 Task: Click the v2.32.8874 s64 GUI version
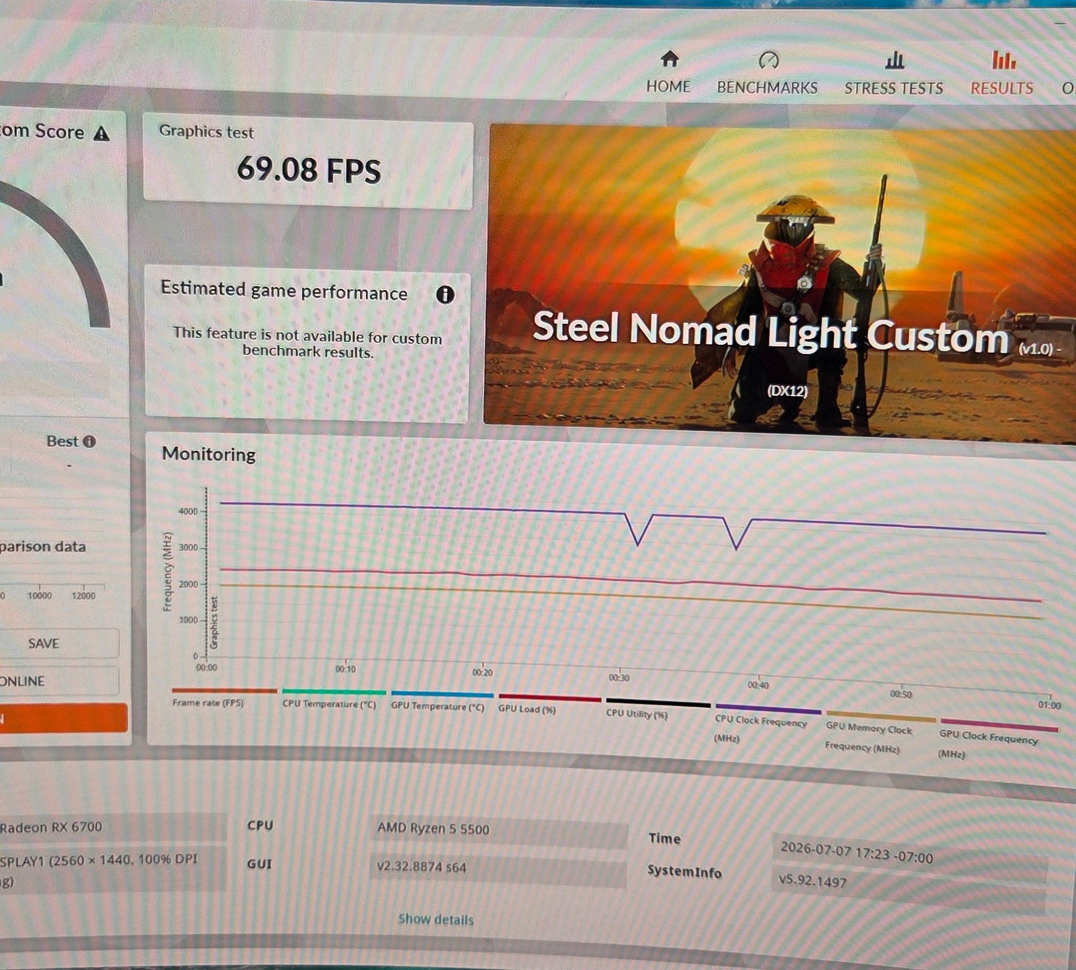(421, 867)
